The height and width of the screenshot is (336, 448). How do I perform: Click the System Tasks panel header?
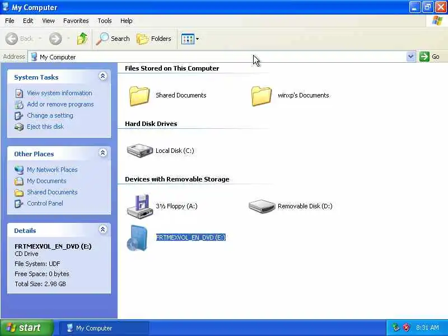pos(59,77)
